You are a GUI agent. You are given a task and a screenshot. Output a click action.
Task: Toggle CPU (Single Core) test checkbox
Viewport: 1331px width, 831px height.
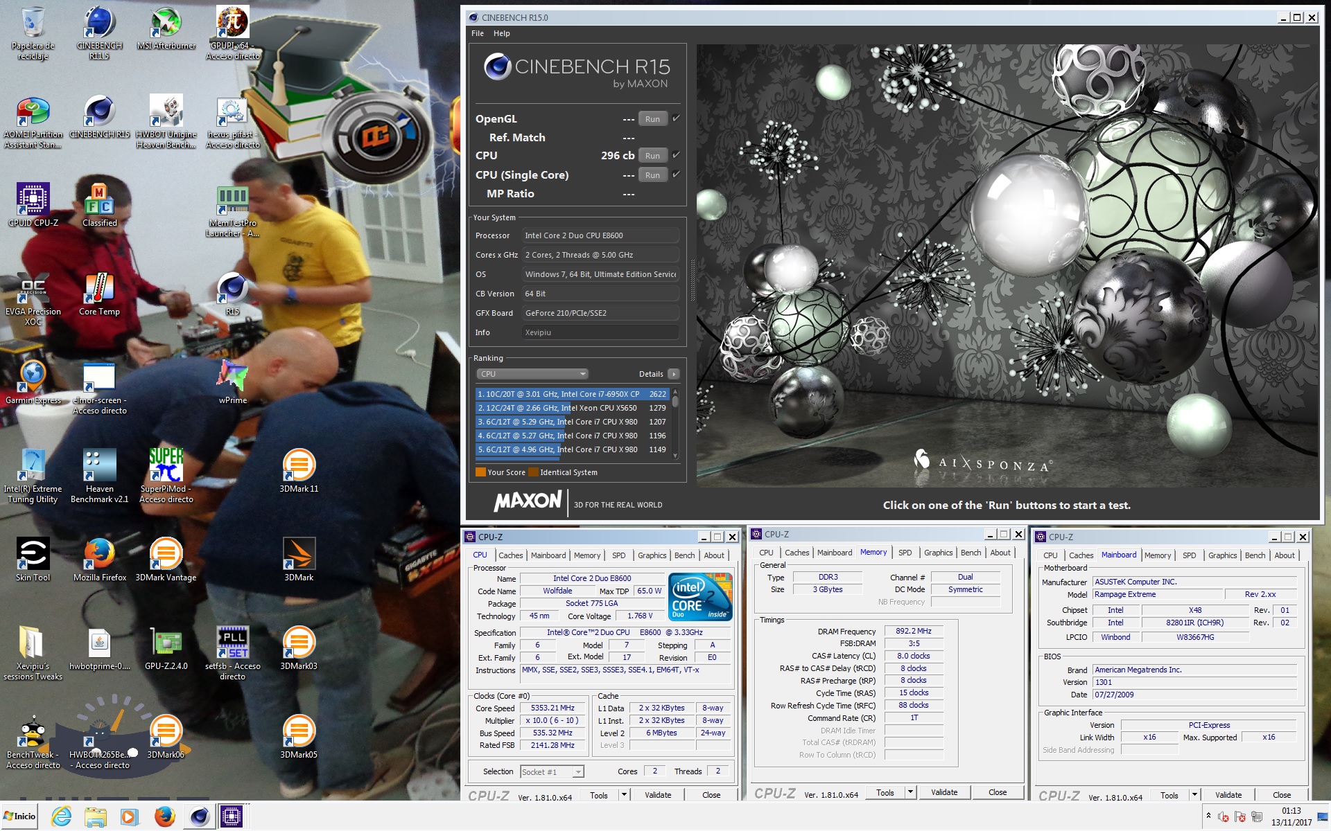[x=677, y=175]
